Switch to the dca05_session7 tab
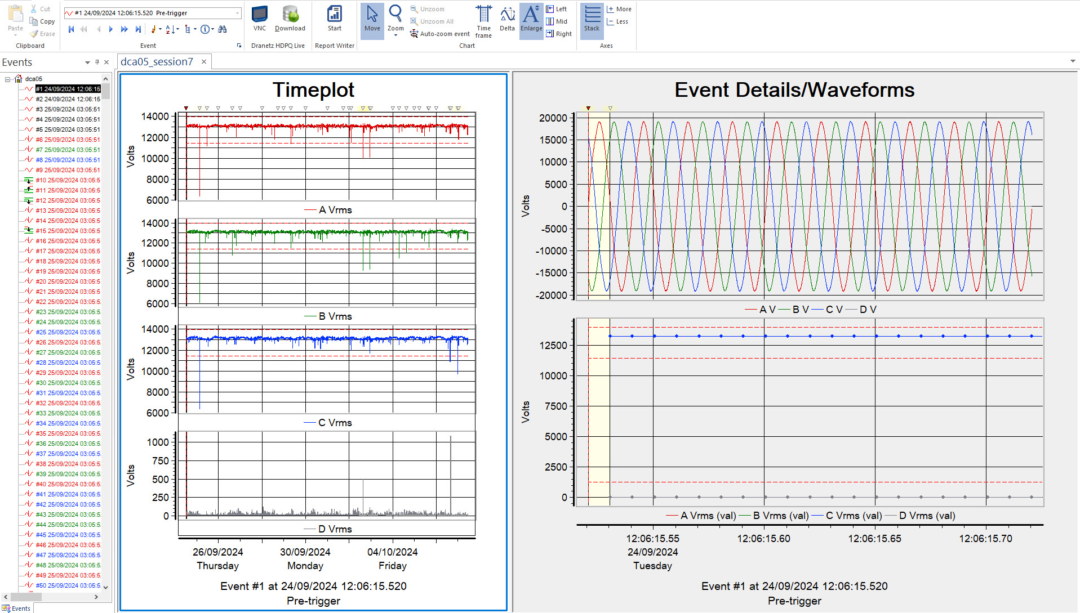1080x613 pixels. [157, 62]
